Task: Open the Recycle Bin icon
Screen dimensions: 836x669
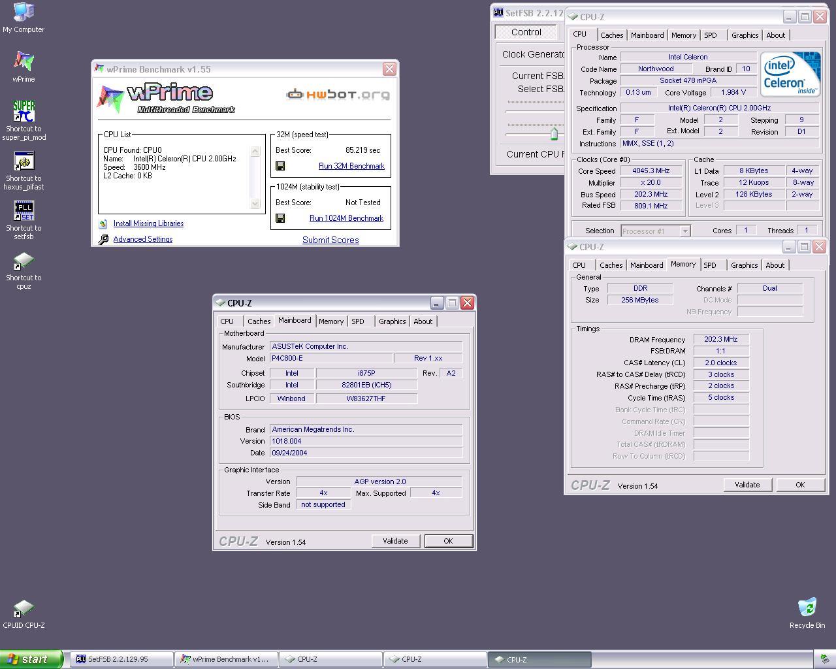Action: pos(807,608)
